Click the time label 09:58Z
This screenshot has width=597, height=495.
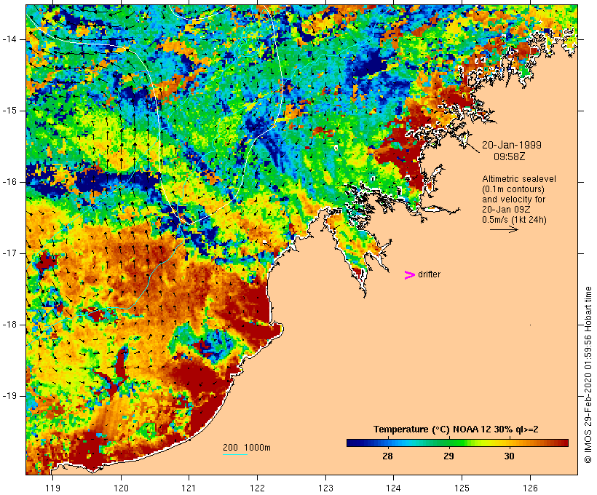click(510, 157)
